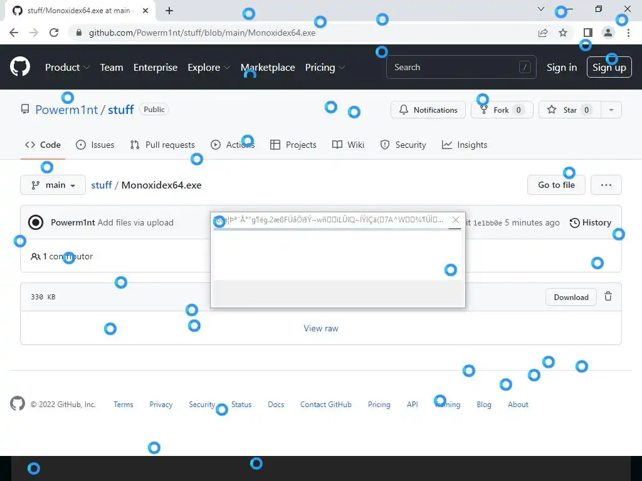642x481 pixels.
Task: Open the Insights tab
Action: 465,145
